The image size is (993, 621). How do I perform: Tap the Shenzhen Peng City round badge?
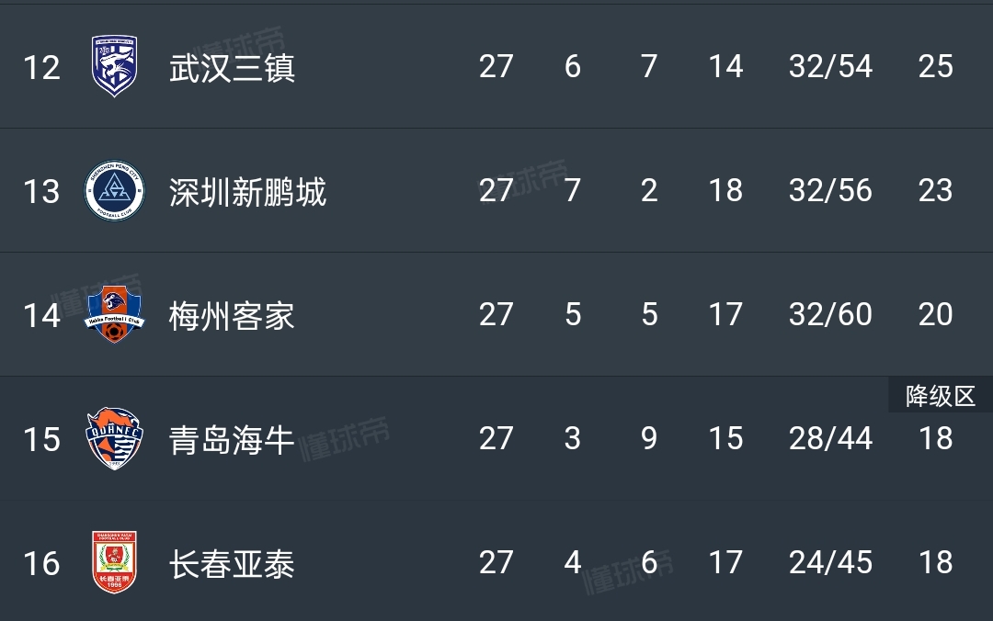114,191
